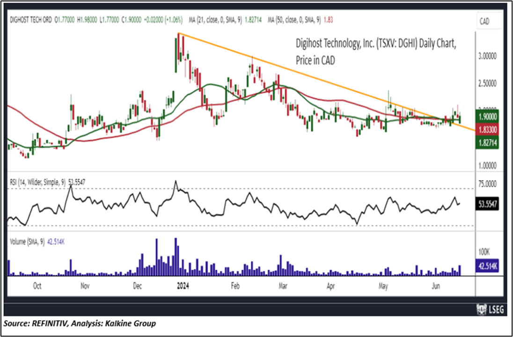Image resolution: width=513 pixels, height=337 pixels.
Task: Click the LSEG logo
Action: (490, 309)
